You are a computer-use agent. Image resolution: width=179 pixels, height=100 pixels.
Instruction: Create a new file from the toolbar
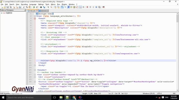point(2,7)
